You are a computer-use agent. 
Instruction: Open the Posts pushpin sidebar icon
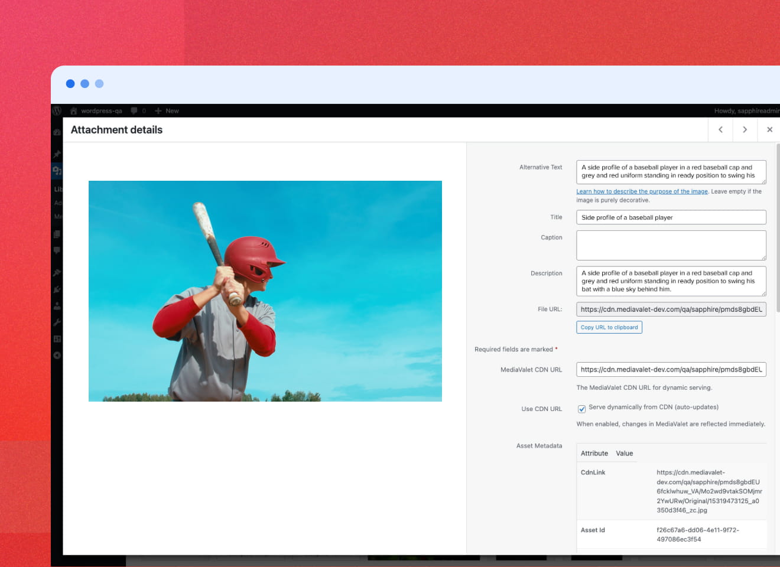pyautogui.click(x=57, y=154)
